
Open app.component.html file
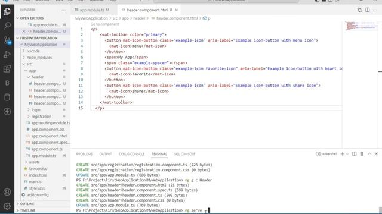[x=49, y=136]
